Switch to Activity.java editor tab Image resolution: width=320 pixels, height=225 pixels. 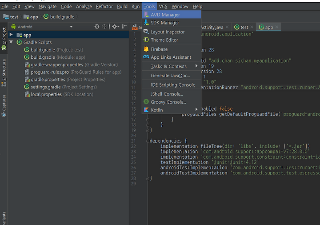click(x=212, y=27)
